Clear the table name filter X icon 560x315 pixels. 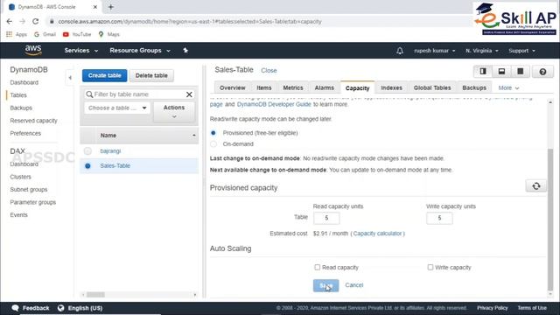pos(189,94)
